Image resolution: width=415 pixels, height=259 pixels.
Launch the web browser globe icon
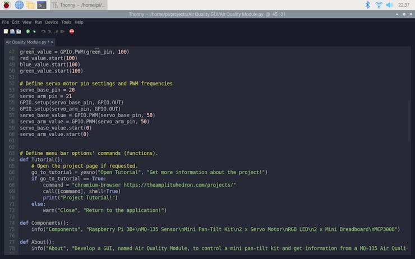[19, 4]
